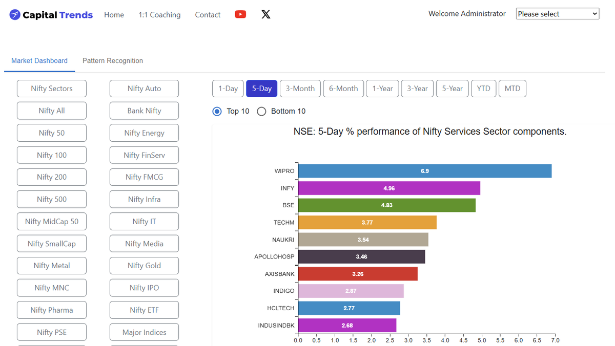Show Nifty Media sector
The width and height of the screenshot is (615, 346).
coord(144,244)
